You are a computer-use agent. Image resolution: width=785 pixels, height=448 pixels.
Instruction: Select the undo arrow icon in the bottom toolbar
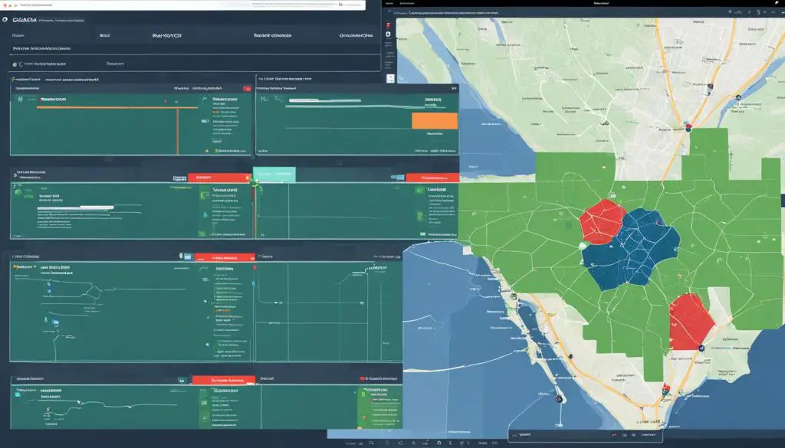438,441
